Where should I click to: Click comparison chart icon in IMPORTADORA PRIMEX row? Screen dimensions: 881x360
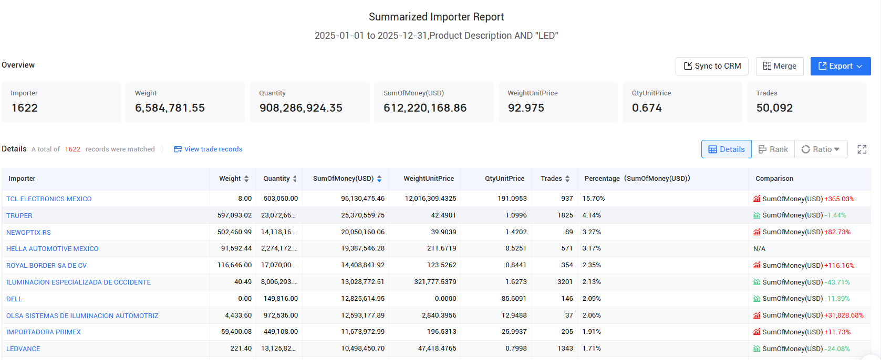pos(756,332)
